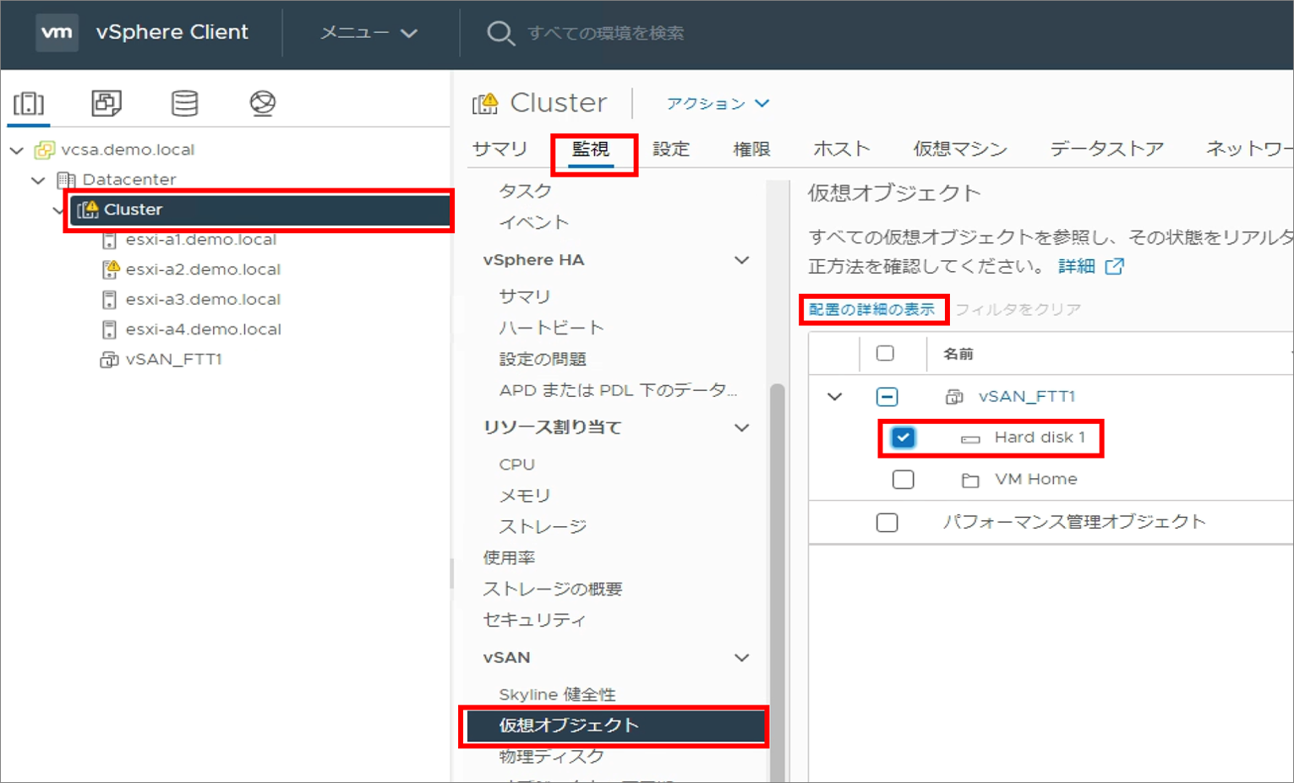Switch to the 設定 tab

pyautogui.click(x=671, y=149)
